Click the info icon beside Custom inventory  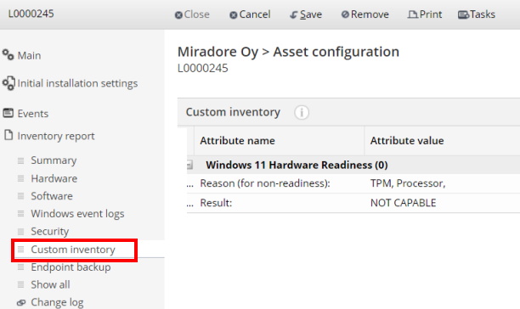coord(302,112)
